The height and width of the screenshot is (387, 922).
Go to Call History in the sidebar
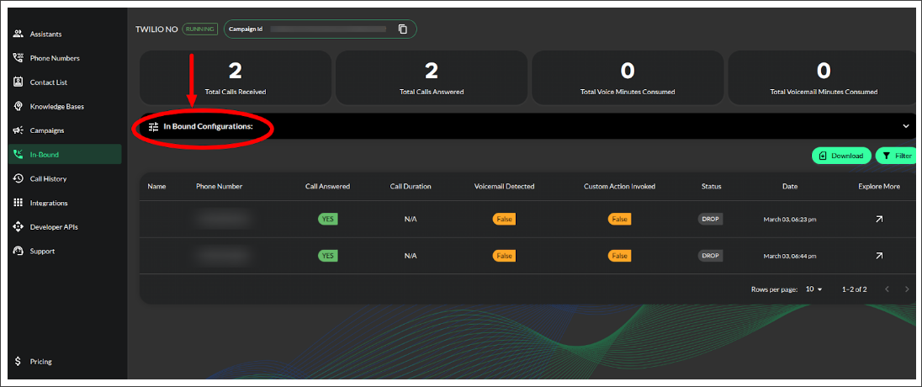click(x=48, y=178)
